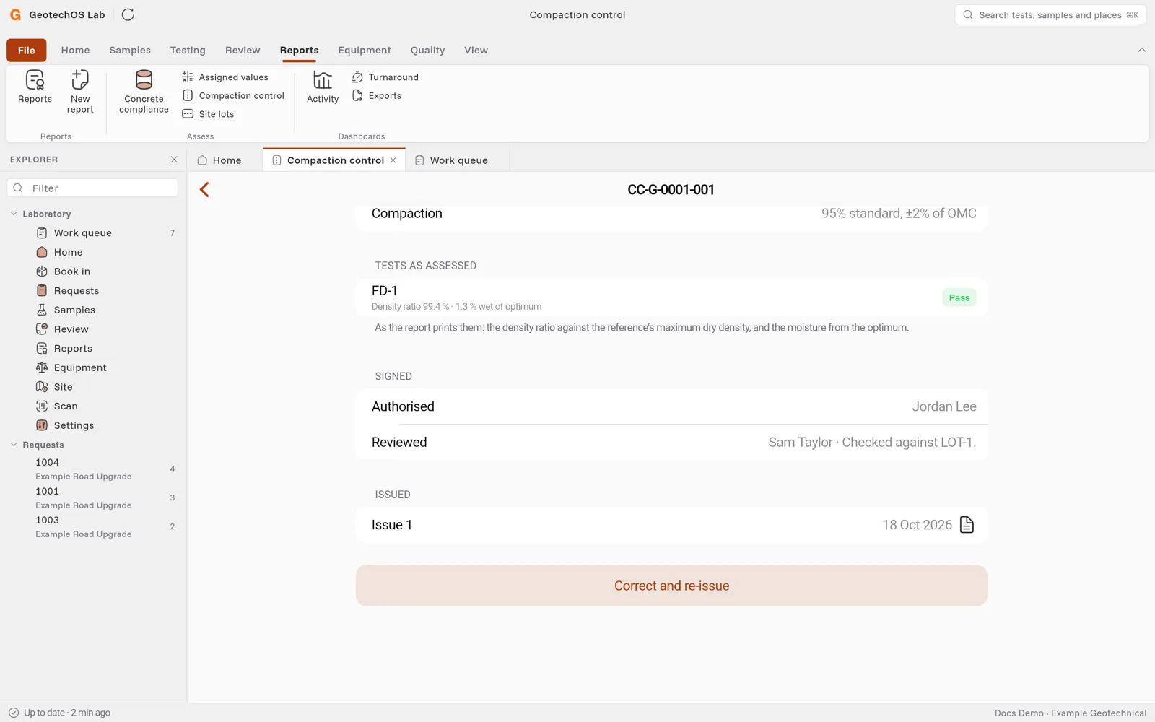Collapse the ribbon with top-right chevron
This screenshot has width=1155, height=722.
(1141, 50)
